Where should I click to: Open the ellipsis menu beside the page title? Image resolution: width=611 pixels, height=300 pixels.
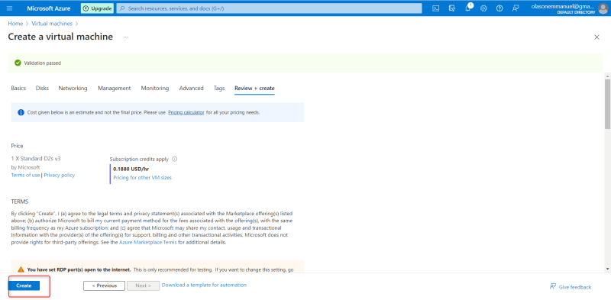(126, 37)
